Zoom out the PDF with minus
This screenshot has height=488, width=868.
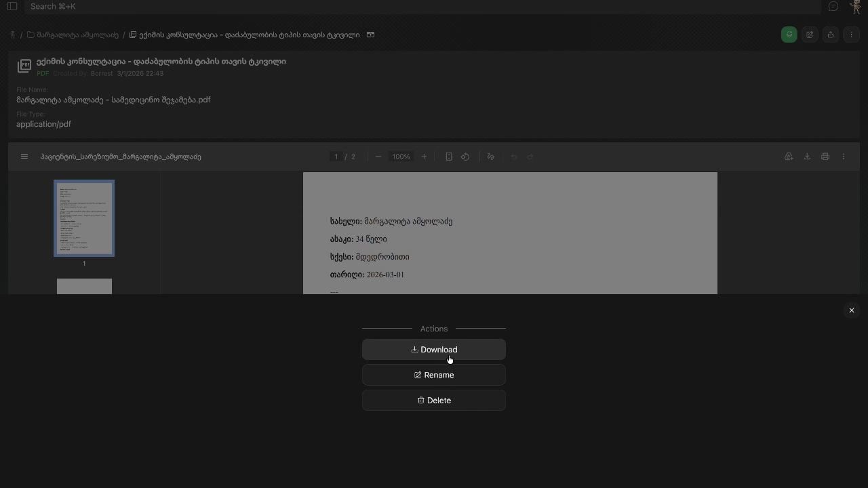(x=378, y=157)
